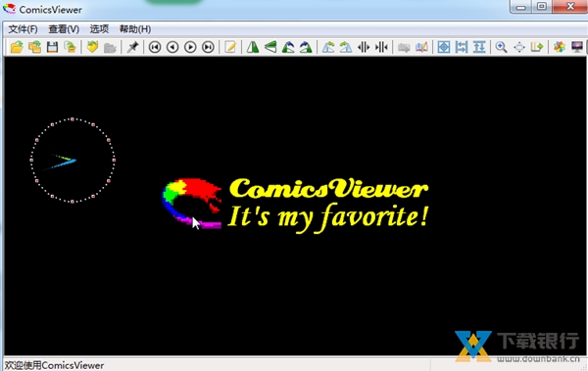Screen dimensions: 588x371
Task: Jump to the first page button
Action: [155, 47]
